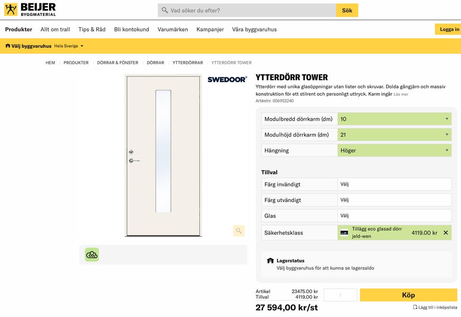This screenshot has height=317, width=461.
Task: Open the Modulbredd dörrkarm dropdown
Action: pyautogui.click(x=394, y=119)
